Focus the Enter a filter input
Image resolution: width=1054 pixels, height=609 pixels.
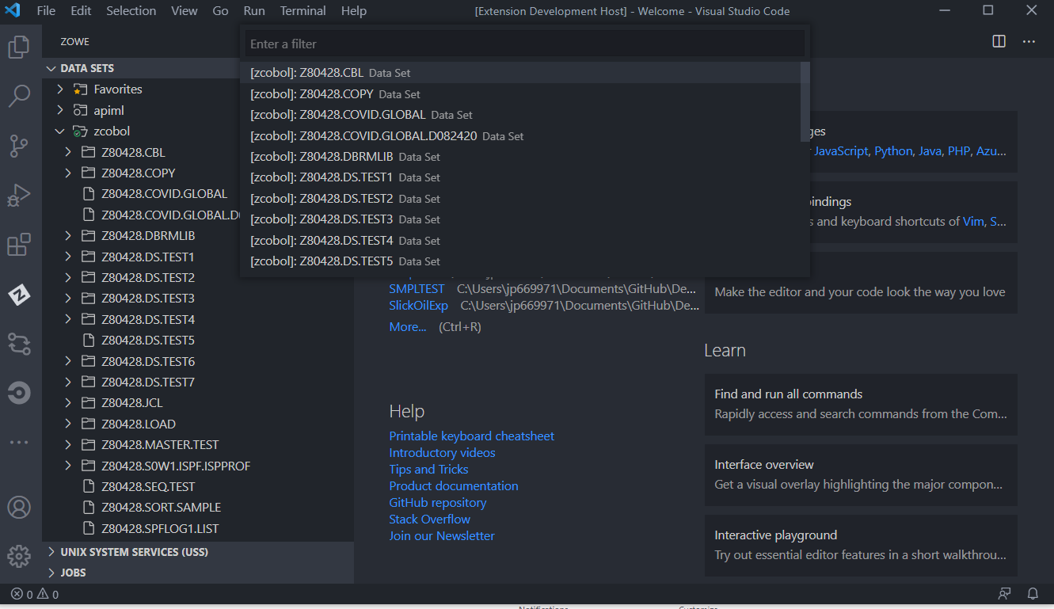click(525, 44)
